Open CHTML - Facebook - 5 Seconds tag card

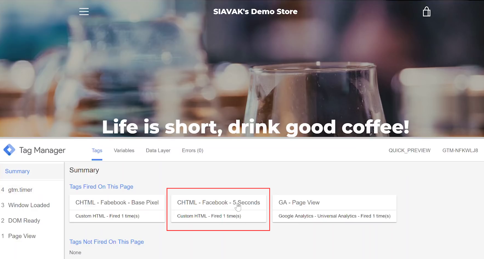(x=219, y=209)
